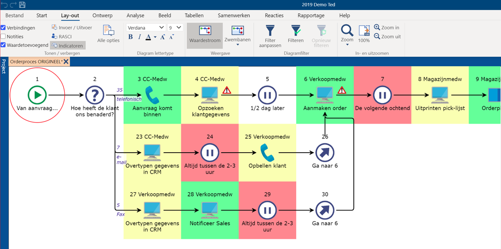
Task: Open the Zoom magnifier menu
Action: [347, 31]
